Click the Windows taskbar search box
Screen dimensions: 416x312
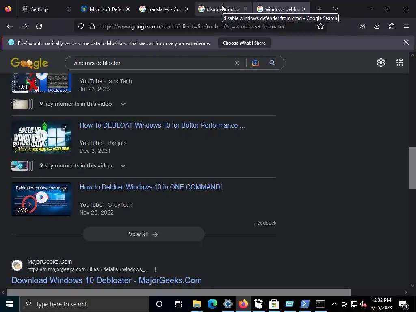click(x=84, y=304)
